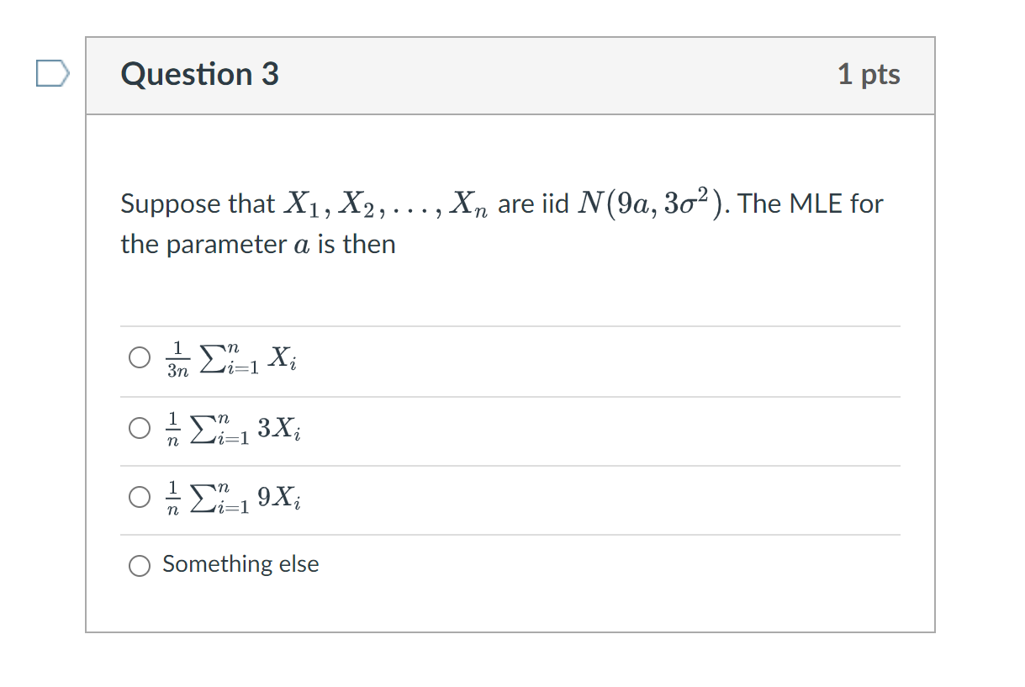Select the radio button for 1/(3n) ∑Xᵢ

[x=140, y=357]
